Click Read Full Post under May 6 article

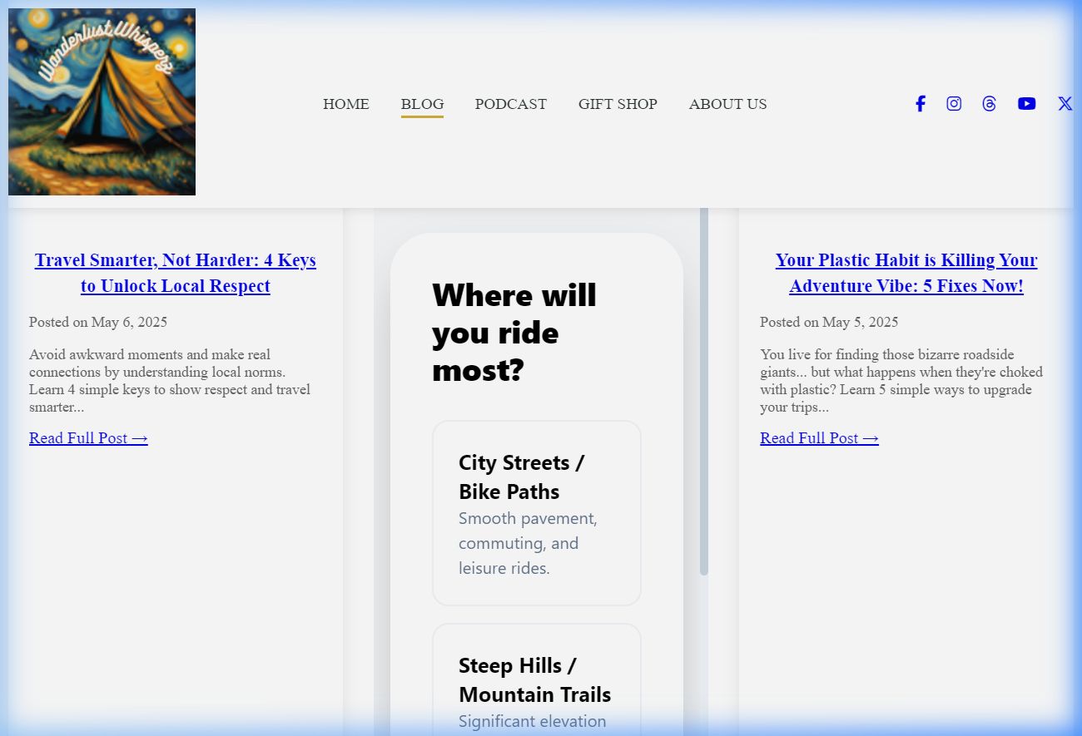click(x=88, y=438)
